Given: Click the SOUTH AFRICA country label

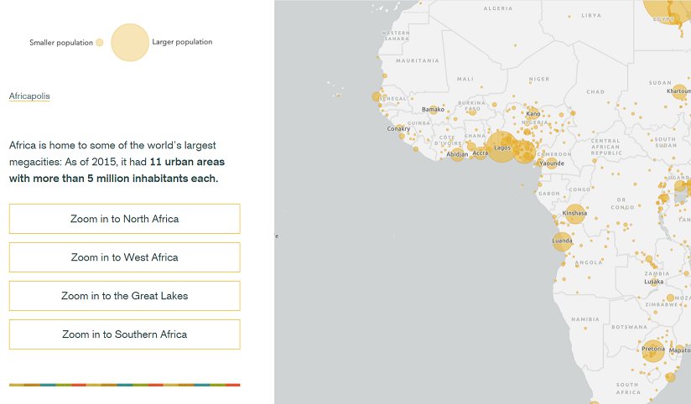Looking at the screenshot, I should coord(627,388).
